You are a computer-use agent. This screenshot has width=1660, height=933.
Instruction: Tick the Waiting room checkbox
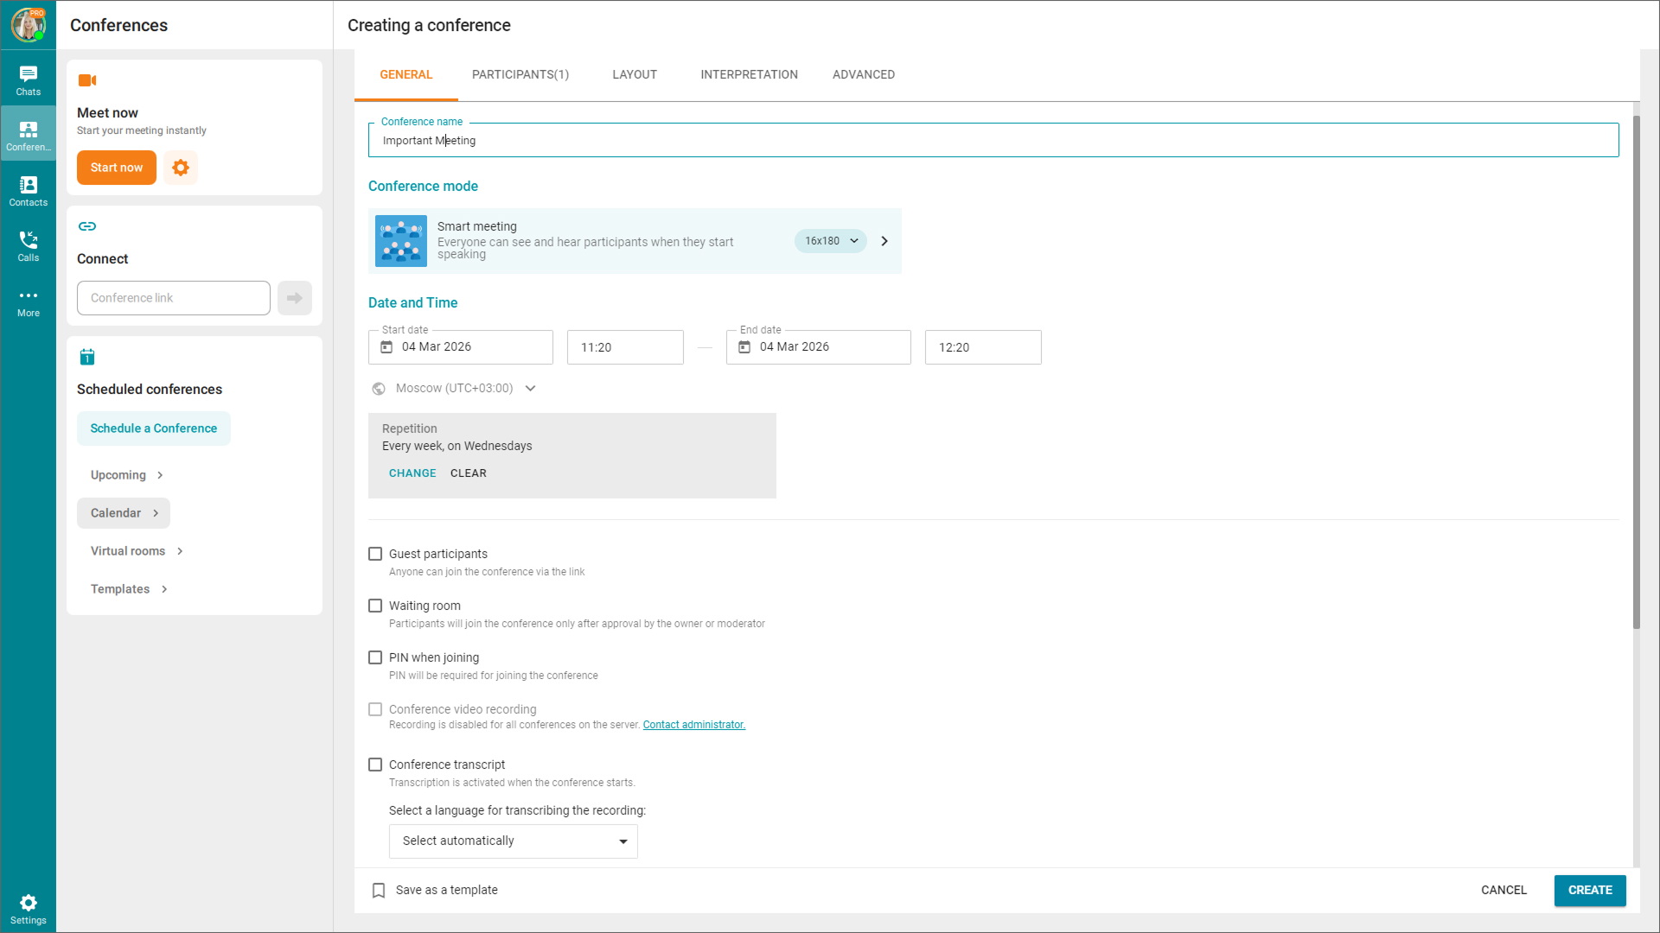375,606
